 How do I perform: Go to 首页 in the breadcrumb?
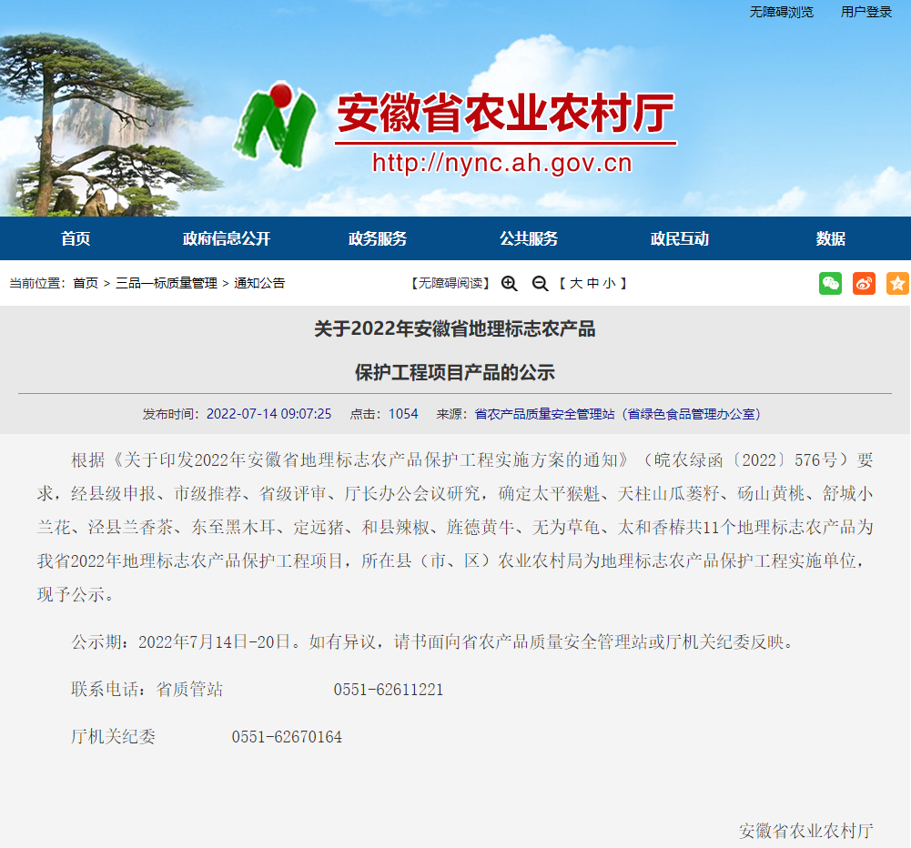tap(86, 284)
